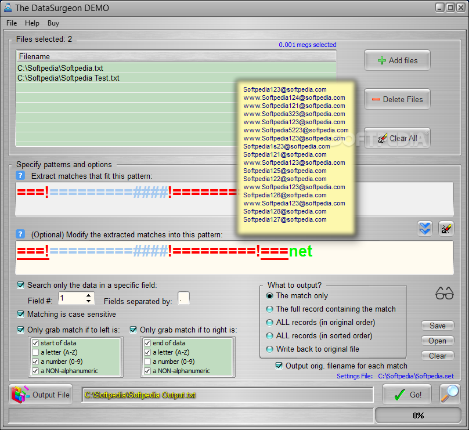The width and height of the screenshot is (469, 430).
Task: Toggle Only grab match if to right is
Action: [133, 330]
